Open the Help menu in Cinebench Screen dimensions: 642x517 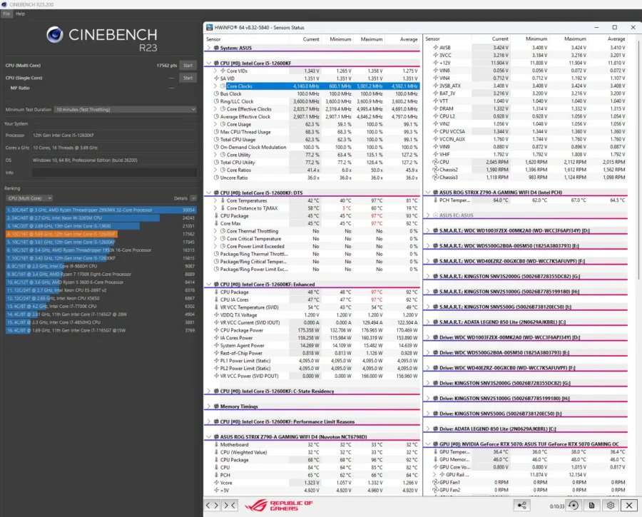(x=20, y=14)
